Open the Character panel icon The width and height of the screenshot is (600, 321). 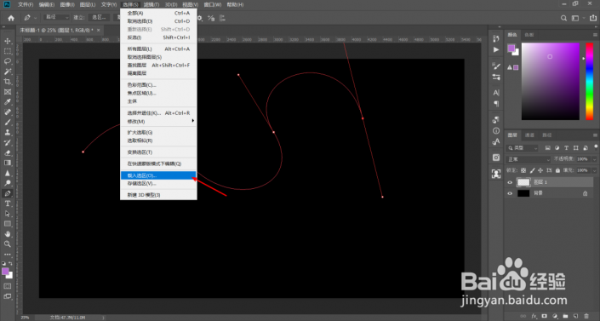pos(496,93)
